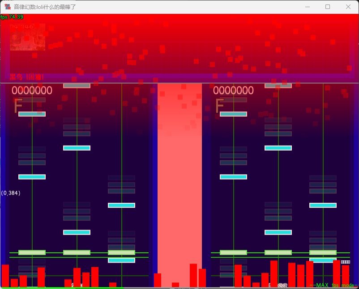
Task: Tap the left panel's third lane hit pad
Action: (121, 252)
